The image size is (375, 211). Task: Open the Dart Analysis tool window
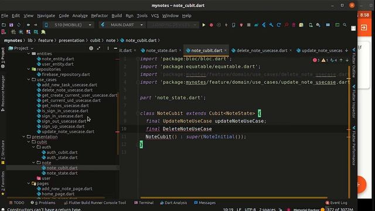click(173, 203)
